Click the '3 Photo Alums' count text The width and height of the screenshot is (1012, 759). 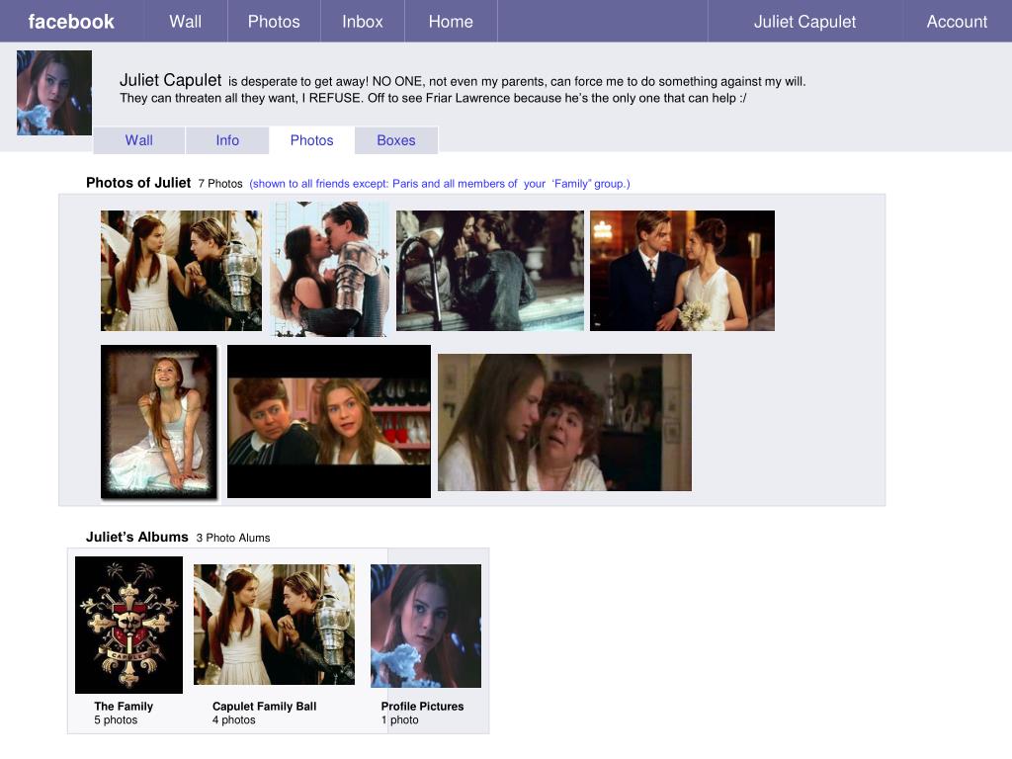233,538
